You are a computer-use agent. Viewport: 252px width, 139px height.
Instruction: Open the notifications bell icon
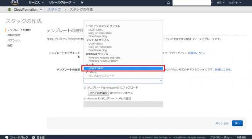point(168,3)
